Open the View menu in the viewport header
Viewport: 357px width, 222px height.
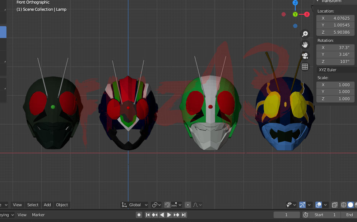click(17, 205)
